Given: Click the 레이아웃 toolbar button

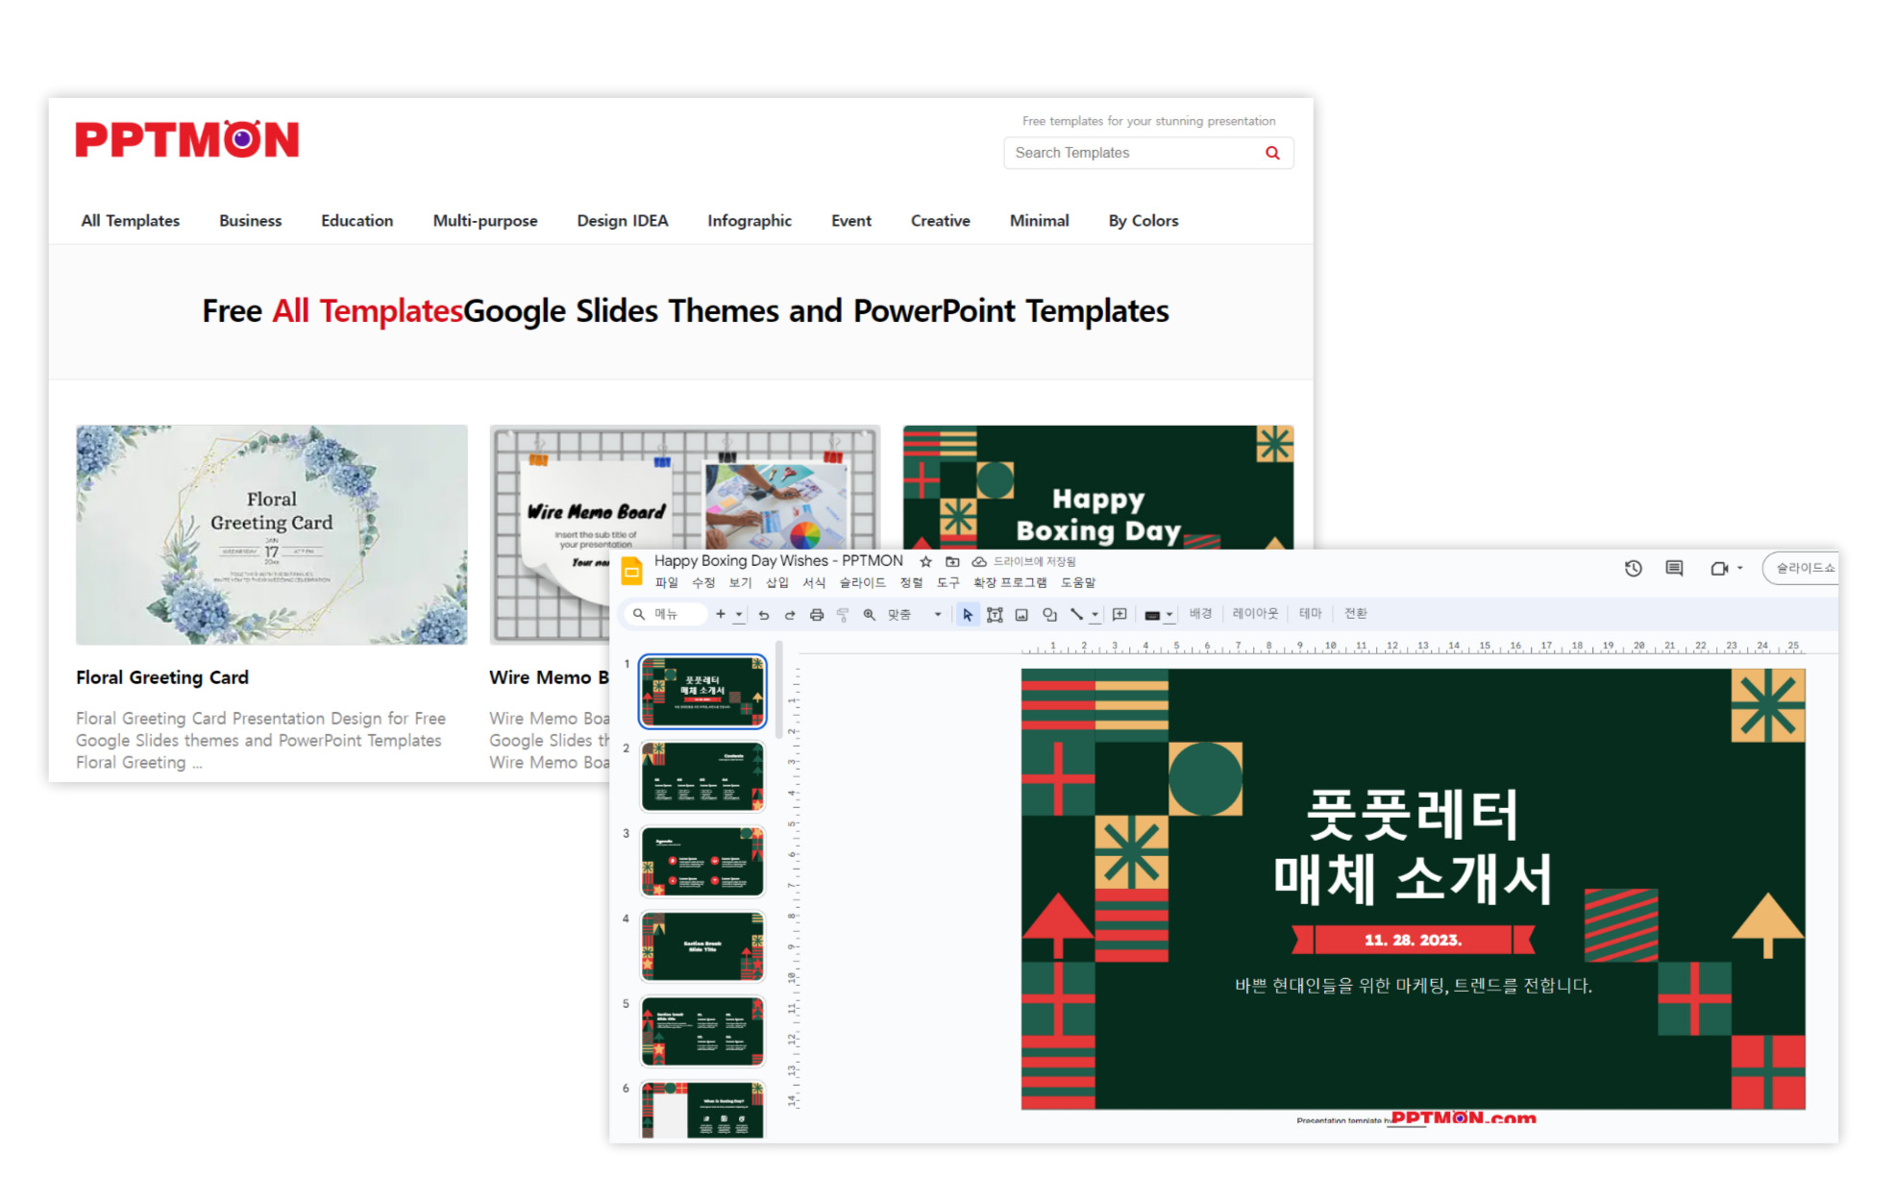Looking at the screenshot, I should (x=1255, y=614).
